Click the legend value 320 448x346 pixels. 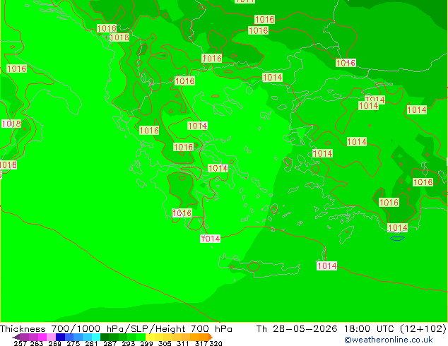(216, 343)
